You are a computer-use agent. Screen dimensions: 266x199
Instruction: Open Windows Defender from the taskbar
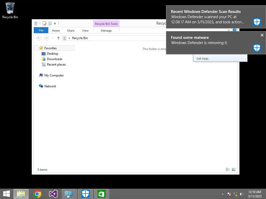pos(85,194)
